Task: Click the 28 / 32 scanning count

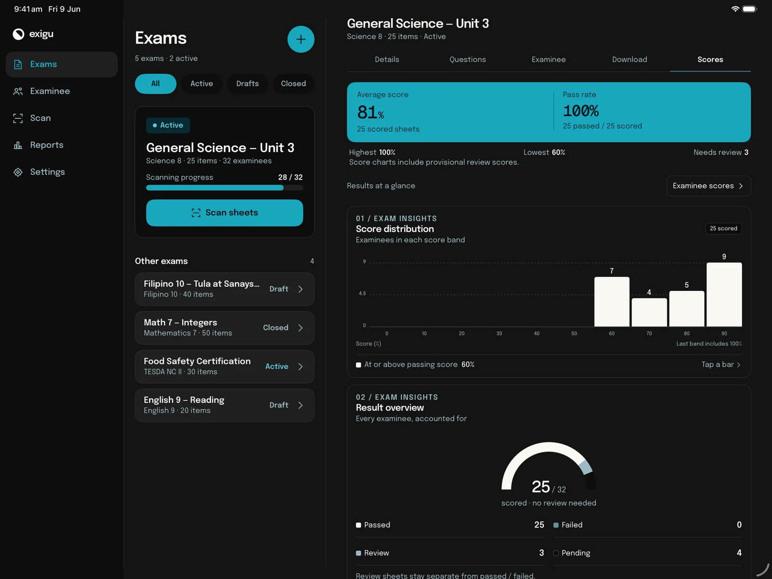Action: click(290, 178)
